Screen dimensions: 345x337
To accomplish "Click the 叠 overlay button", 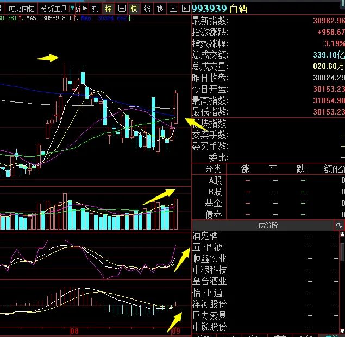I will (338, 225).
